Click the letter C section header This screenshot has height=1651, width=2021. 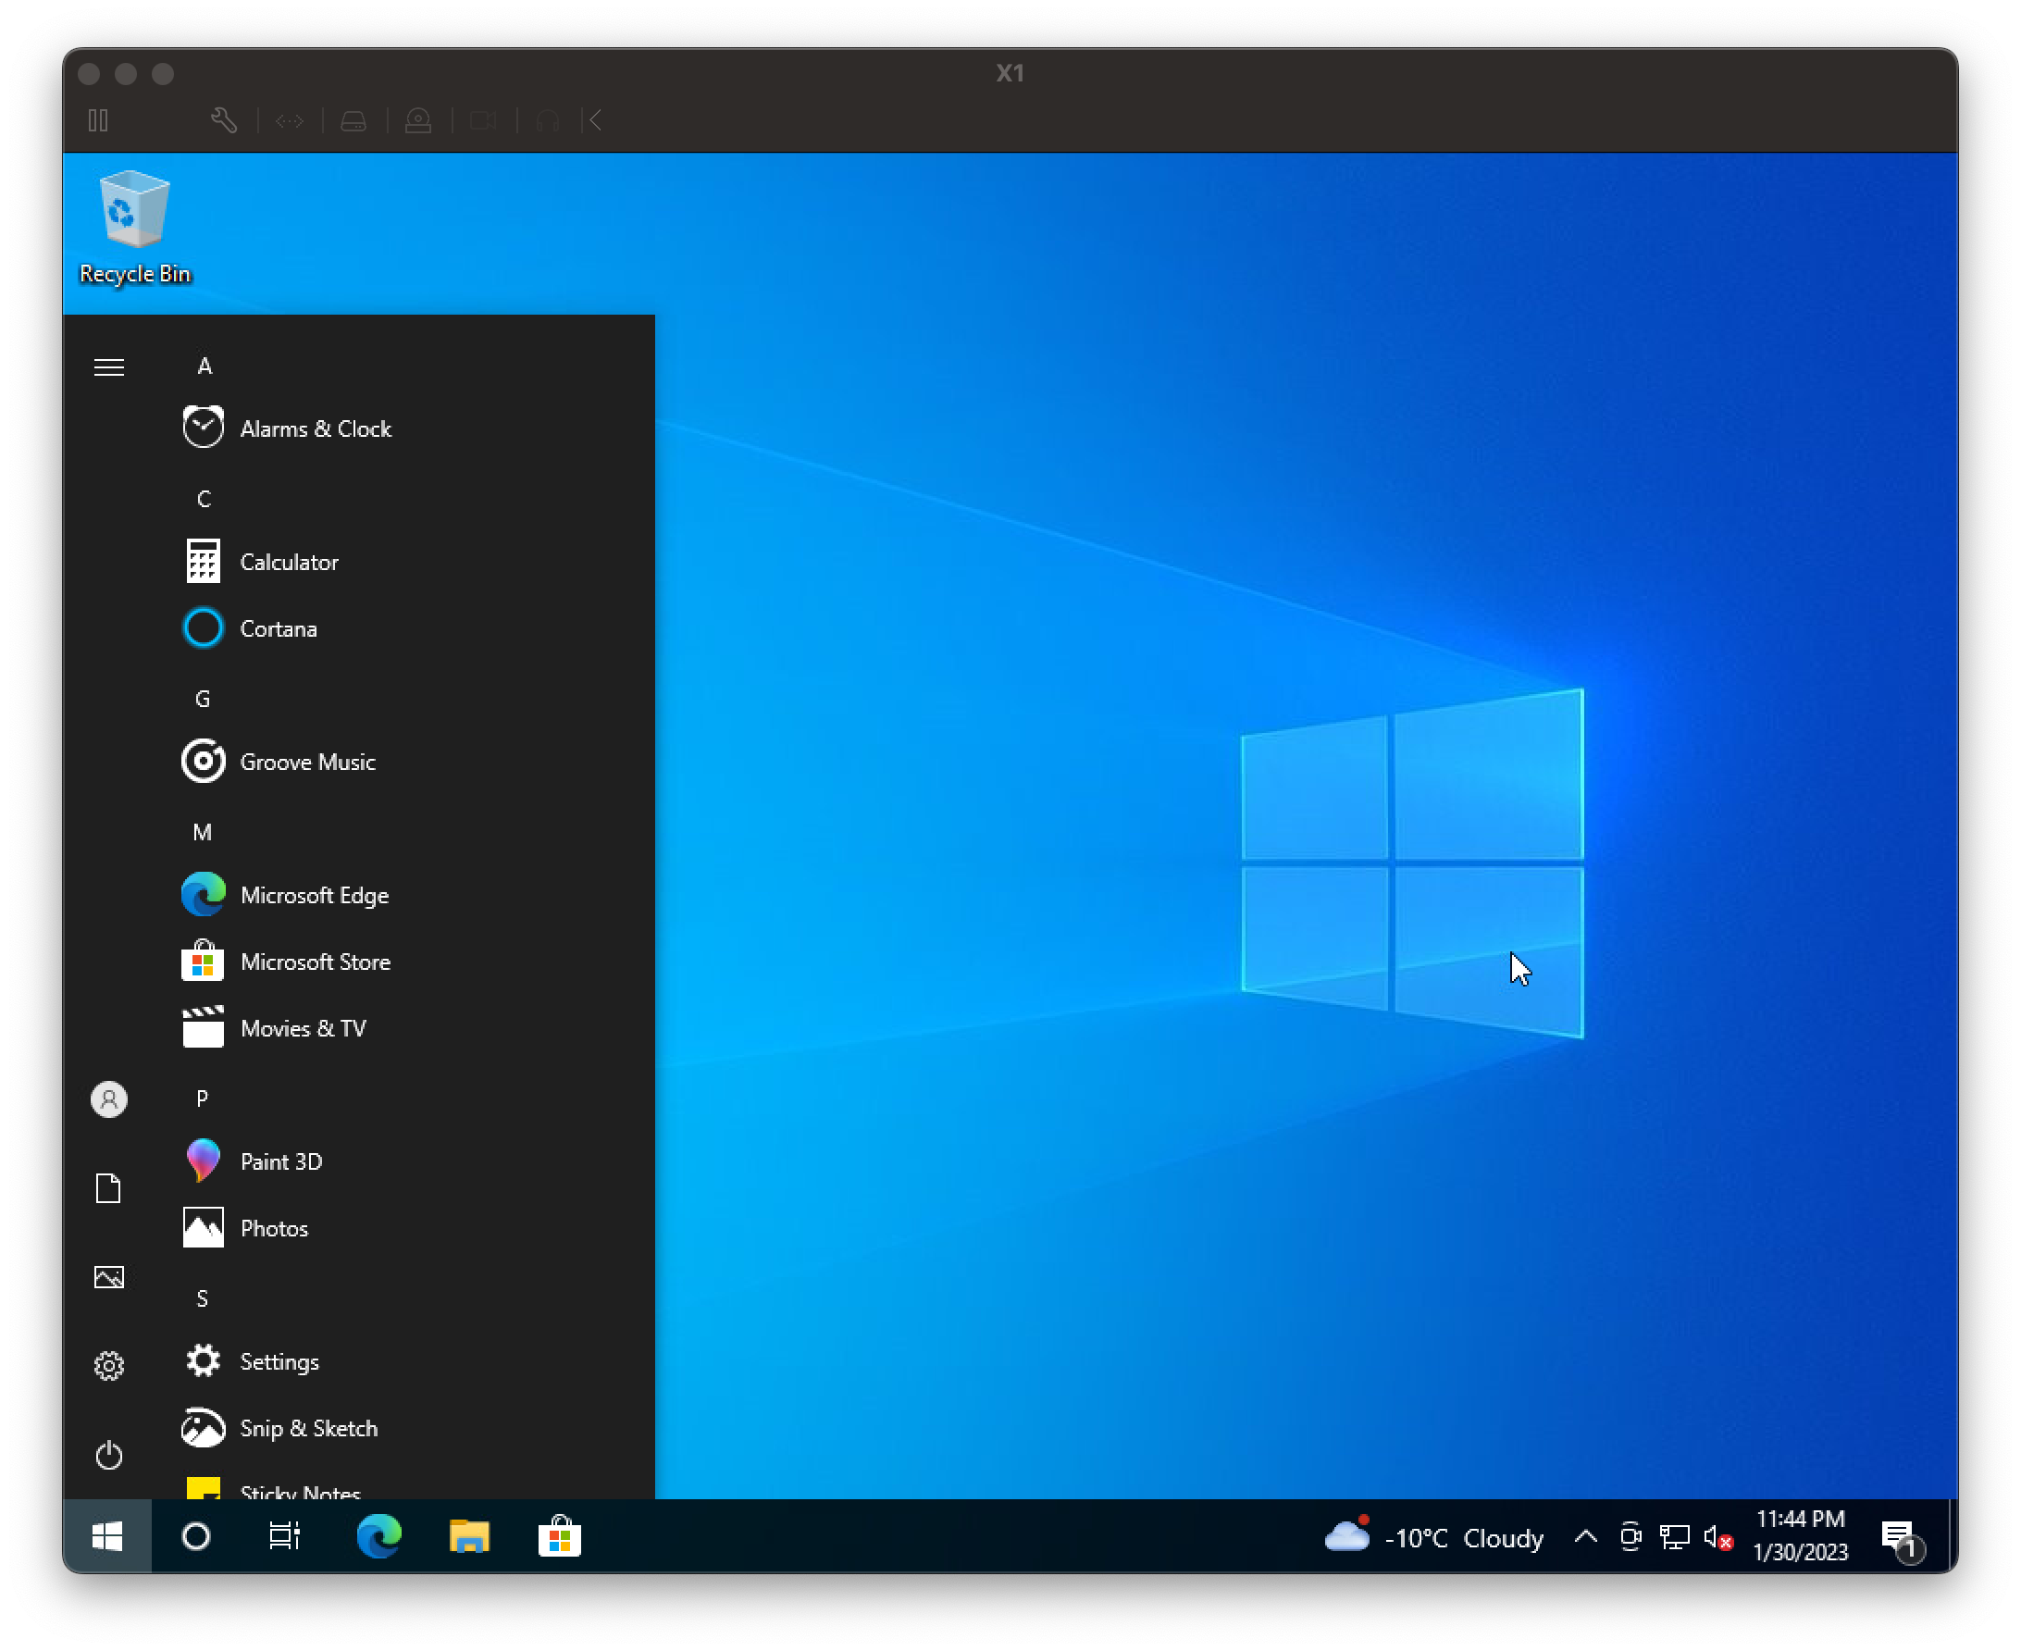click(x=204, y=500)
